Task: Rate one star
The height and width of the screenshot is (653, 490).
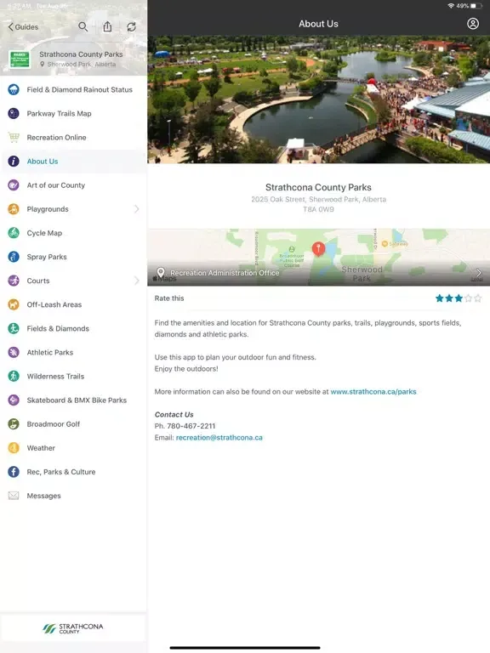Action: click(x=440, y=298)
